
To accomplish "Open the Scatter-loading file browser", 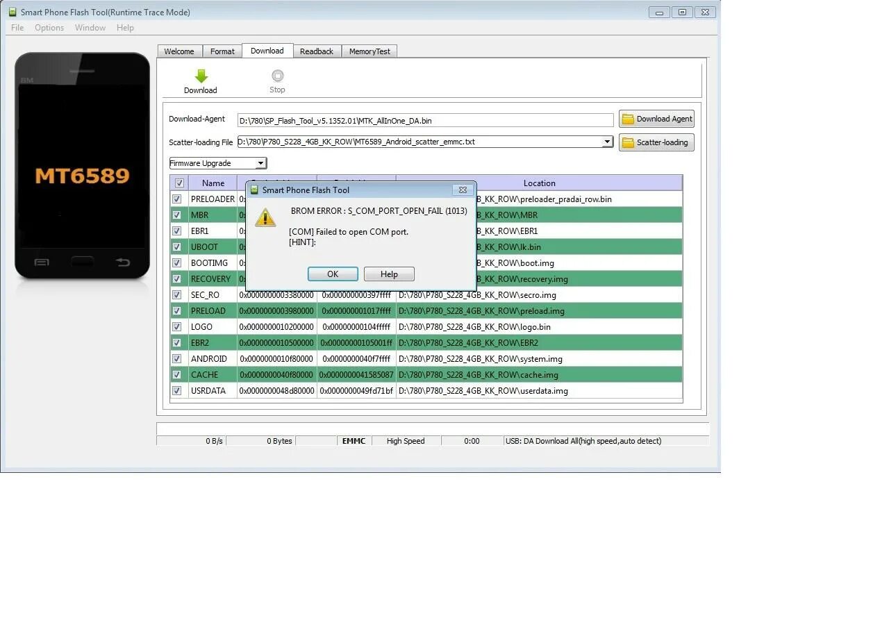I will [x=656, y=142].
